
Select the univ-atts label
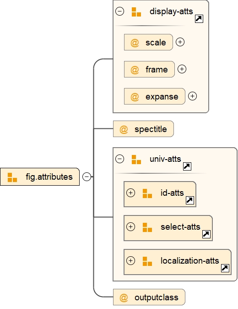(x=165, y=159)
